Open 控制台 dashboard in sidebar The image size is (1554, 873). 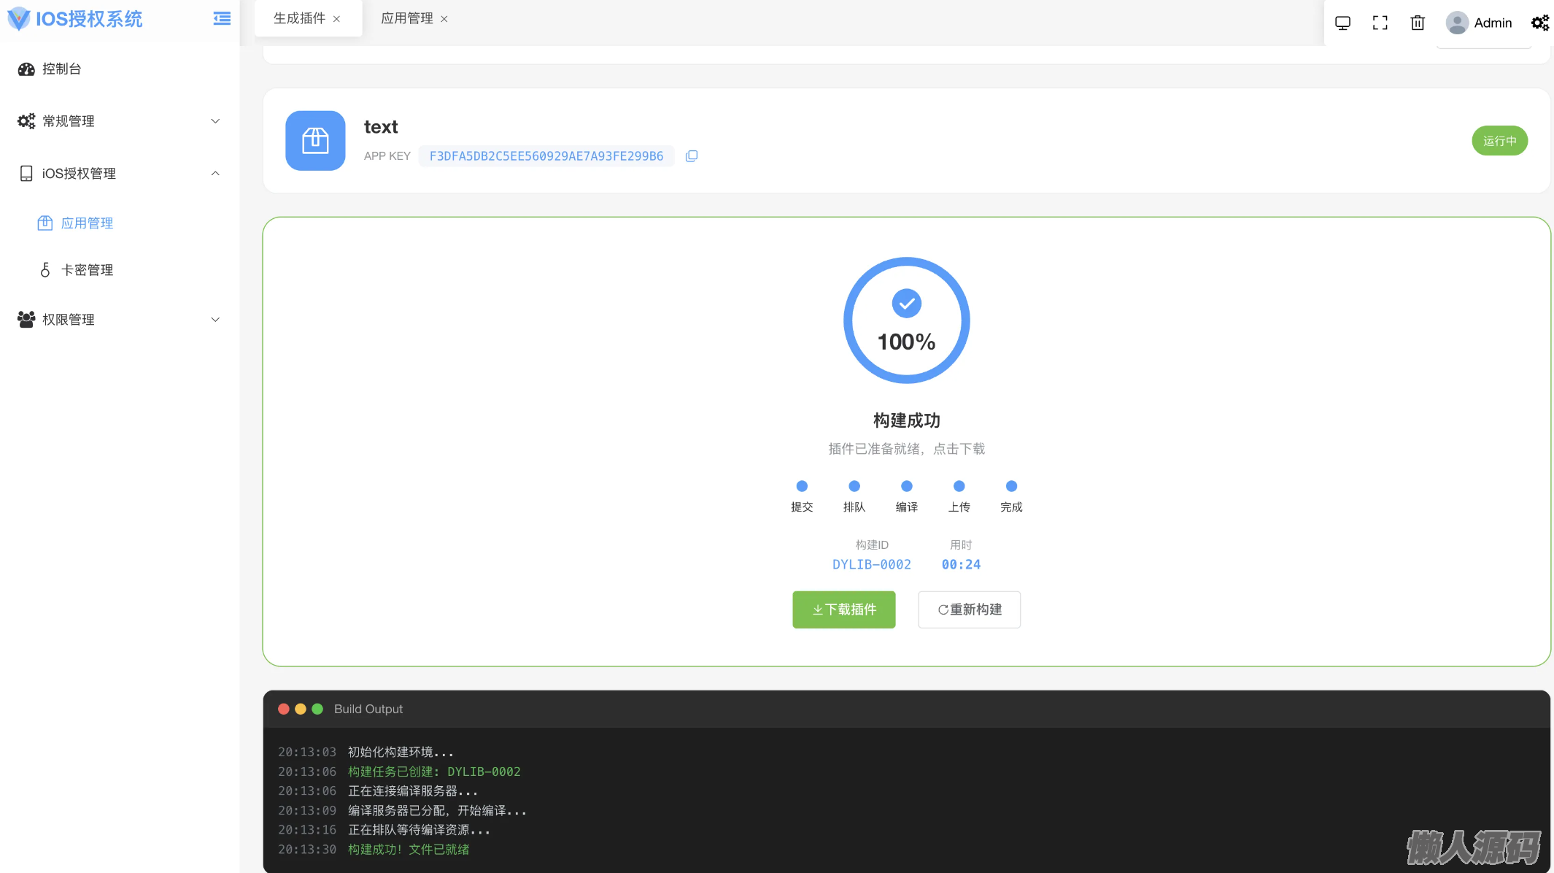pyautogui.click(x=61, y=69)
